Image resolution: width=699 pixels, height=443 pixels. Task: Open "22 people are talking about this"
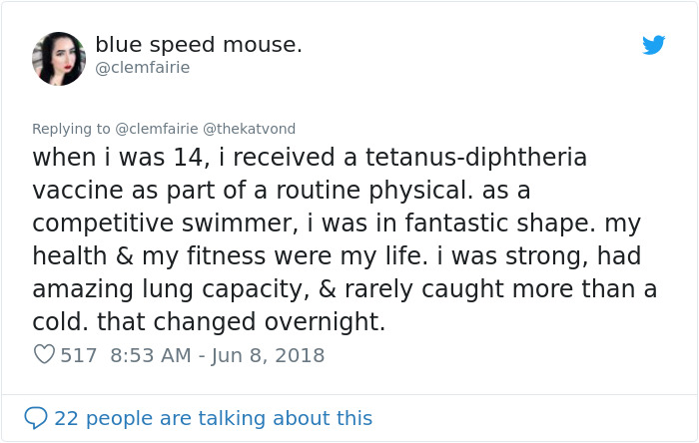[x=213, y=418]
